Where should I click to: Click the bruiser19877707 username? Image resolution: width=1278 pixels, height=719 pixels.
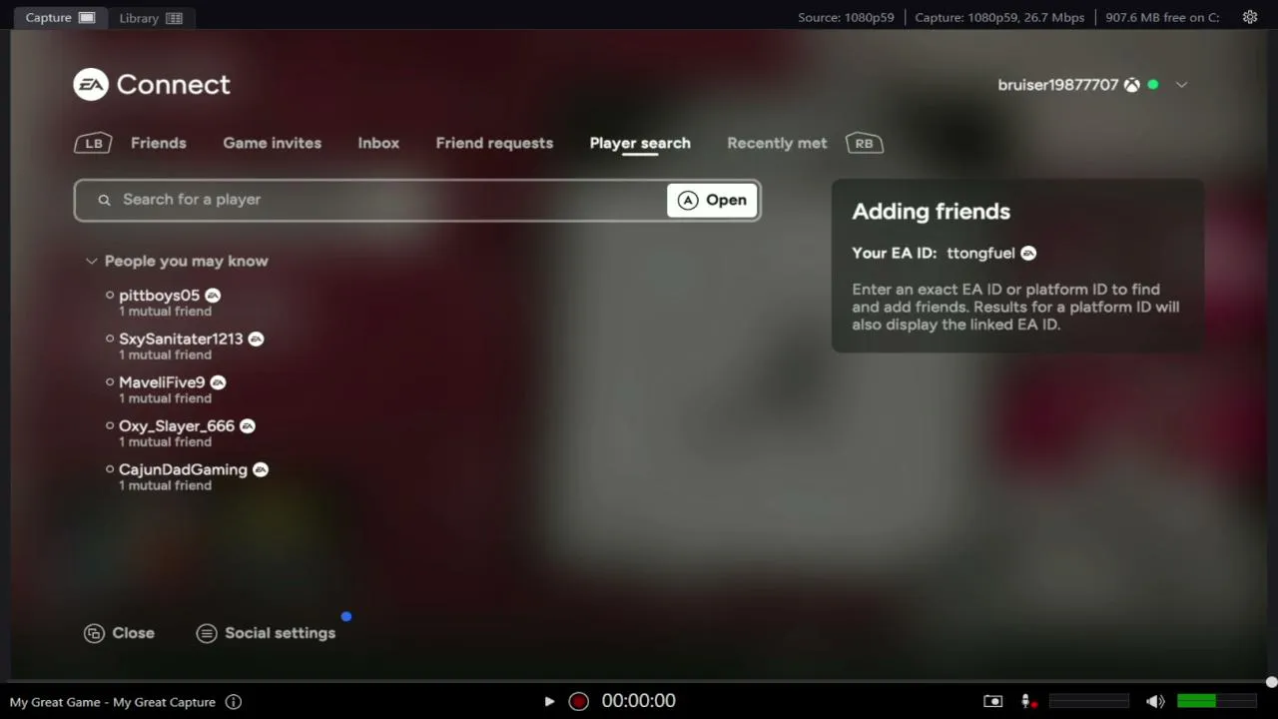point(1058,85)
